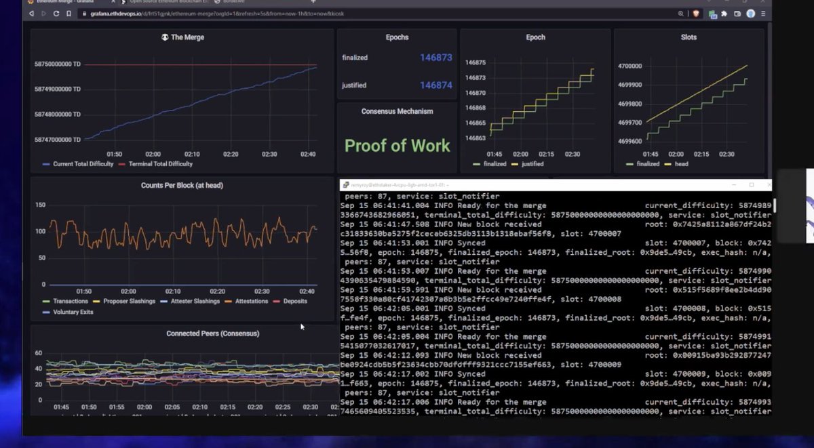Open The Merge panel title menu

187,37
